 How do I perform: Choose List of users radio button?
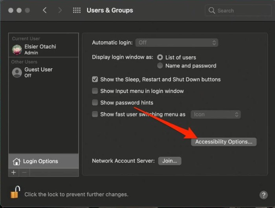click(x=160, y=57)
